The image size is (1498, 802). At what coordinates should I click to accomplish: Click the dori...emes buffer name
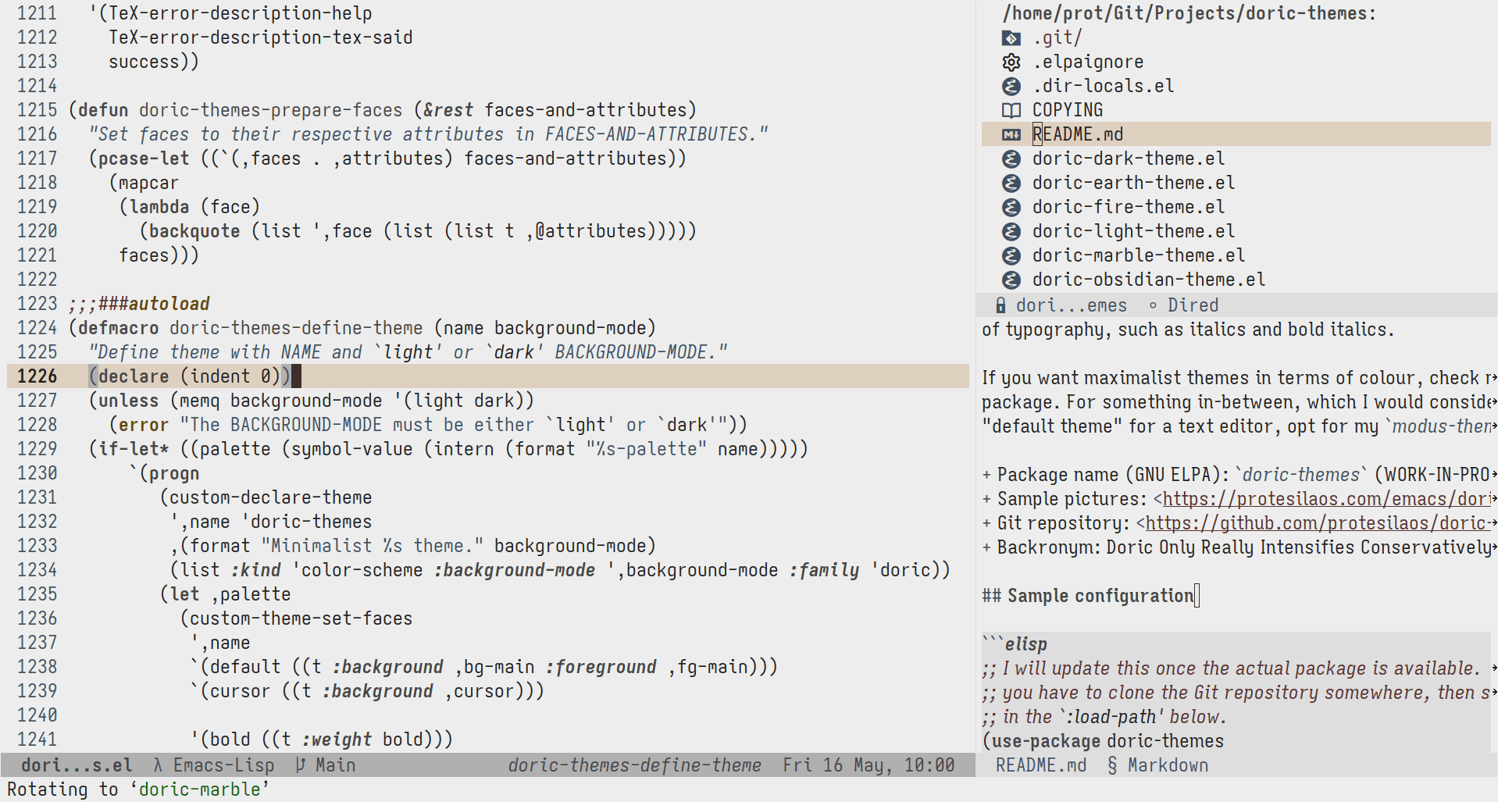pyautogui.click(x=1072, y=305)
